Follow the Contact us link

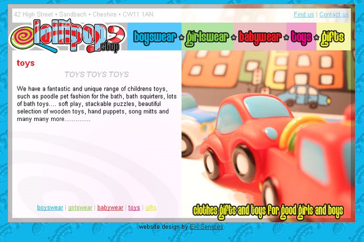[x=334, y=14]
